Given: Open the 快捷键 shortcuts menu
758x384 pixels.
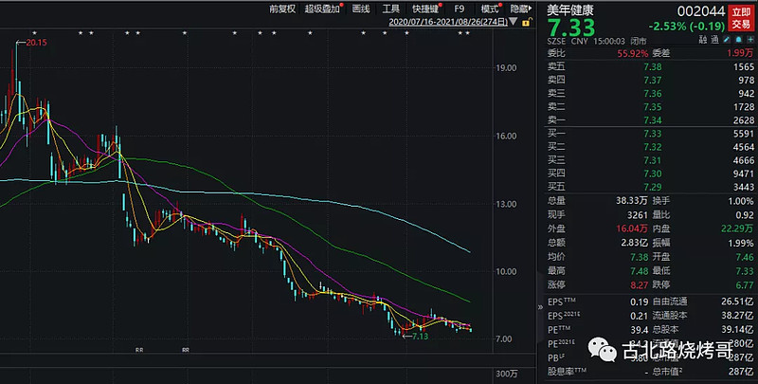Looking at the screenshot, I should click(426, 9).
